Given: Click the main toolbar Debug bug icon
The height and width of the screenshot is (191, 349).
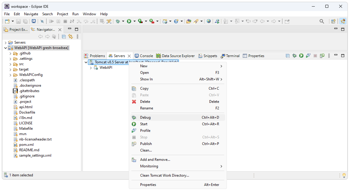Looking at the screenshot, I should click(118, 21).
